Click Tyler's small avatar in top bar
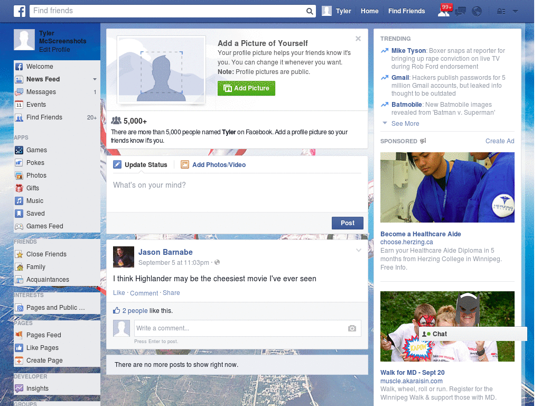The width and height of the screenshot is (541, 406). pos(327,11)
